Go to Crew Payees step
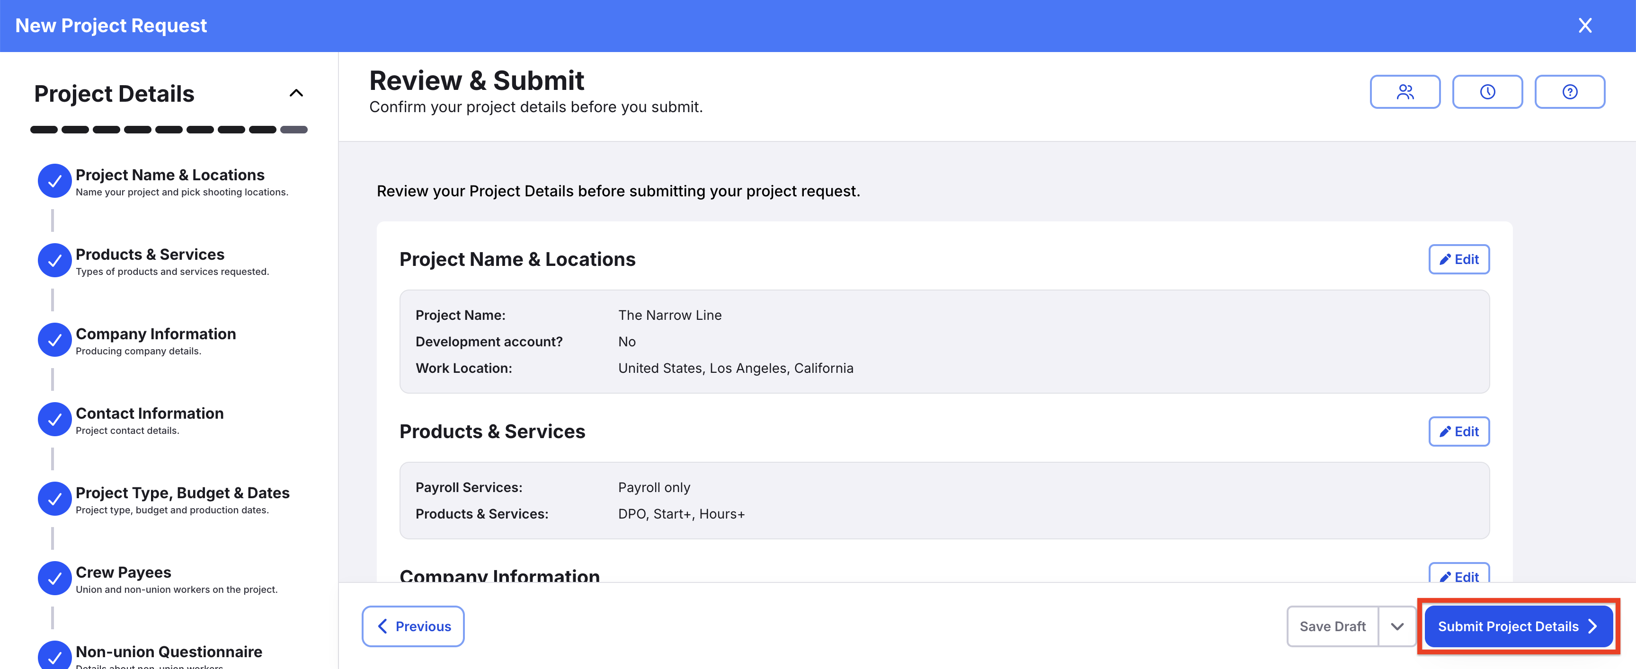 tap(123, 572)
